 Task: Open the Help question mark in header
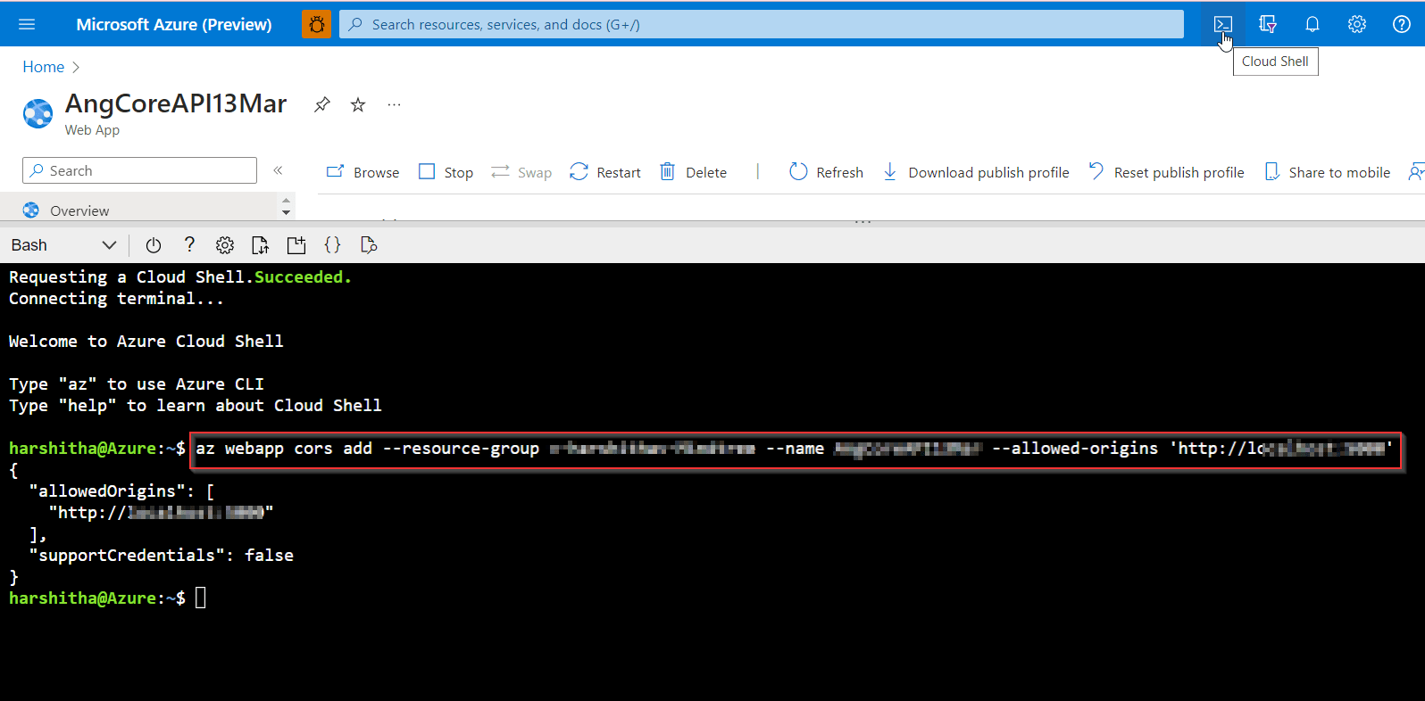[x=1402, y=24]
